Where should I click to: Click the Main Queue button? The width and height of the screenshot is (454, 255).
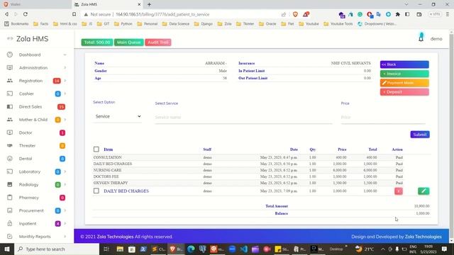(x=129, y=42)
